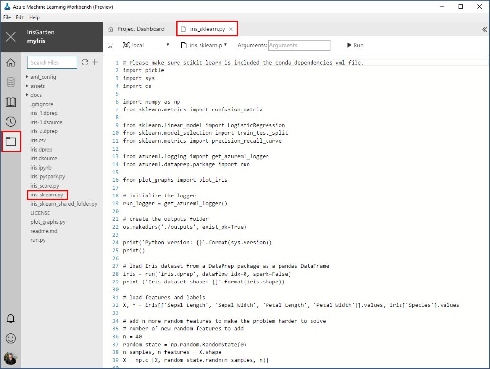This screenshot has width=490, height=369.
Task: Open iris_pyspark.py in file list
Action: 48,176
